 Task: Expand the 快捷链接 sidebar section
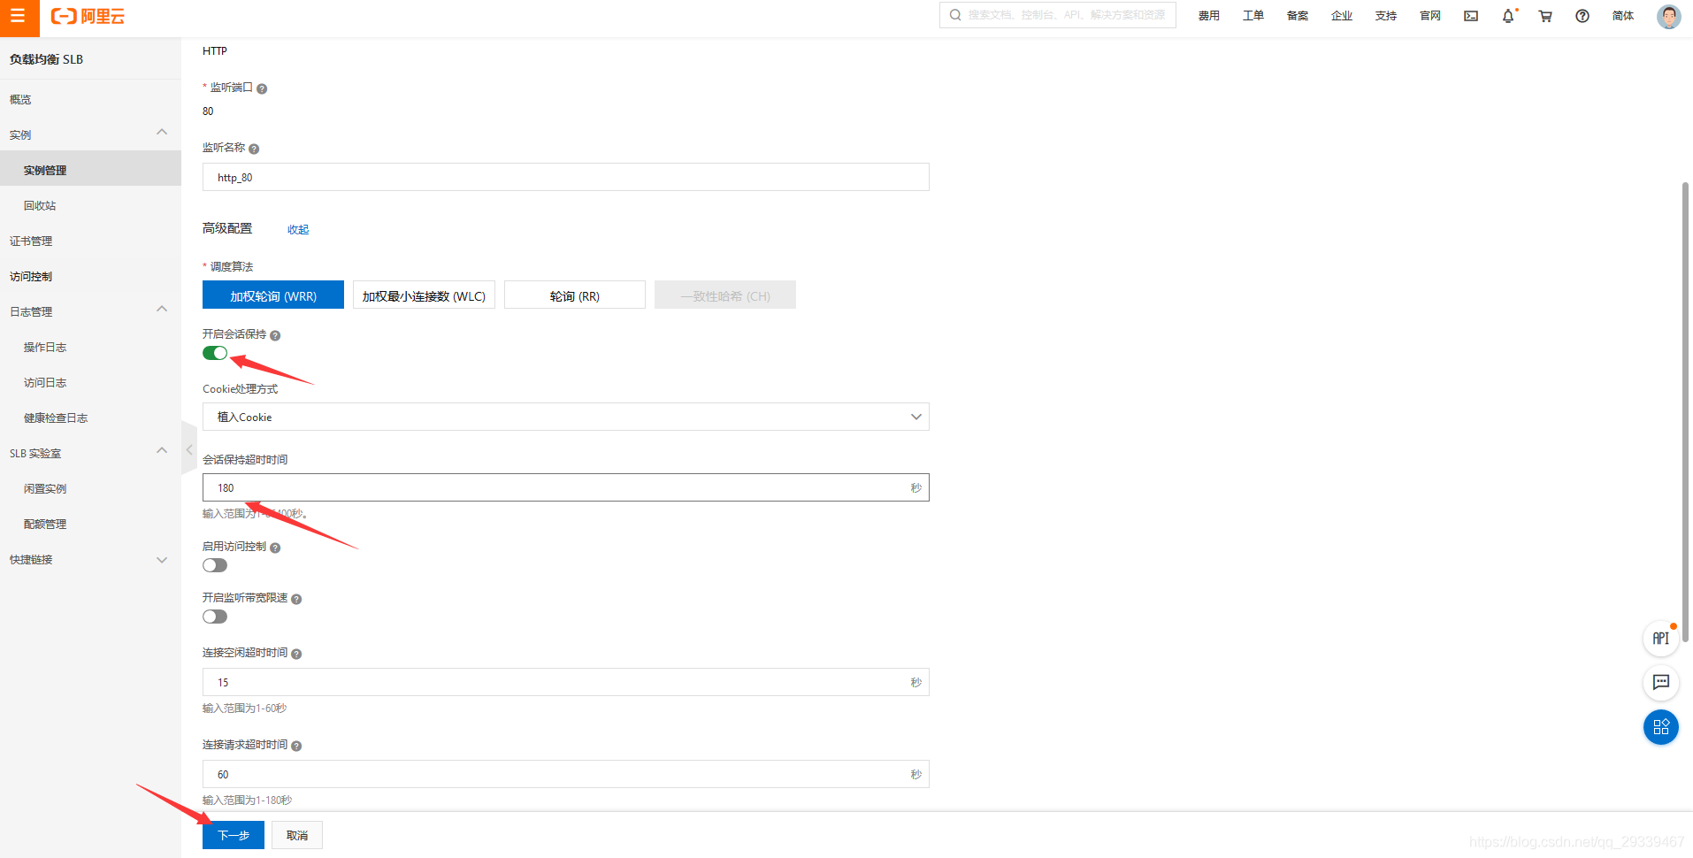[162, 560]
